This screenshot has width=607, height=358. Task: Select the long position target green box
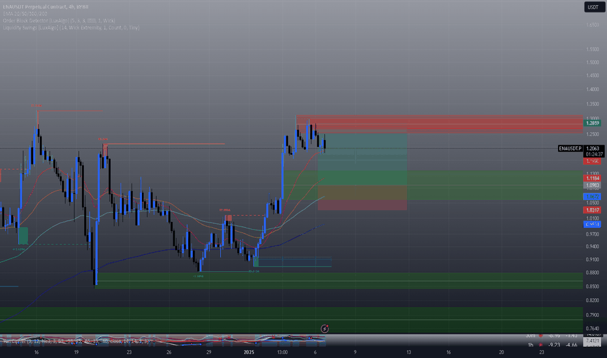(362, 159)
